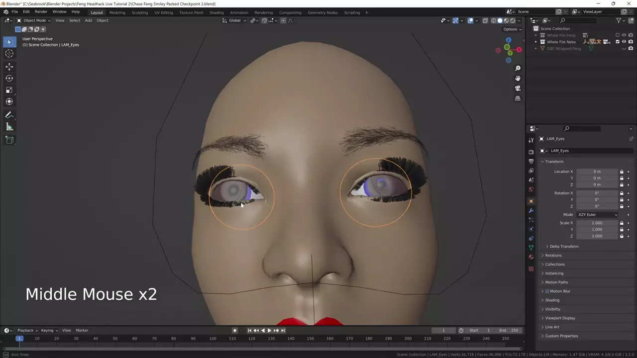
Task: Open the Object Mode dropdown
Action: coord(34,20)
